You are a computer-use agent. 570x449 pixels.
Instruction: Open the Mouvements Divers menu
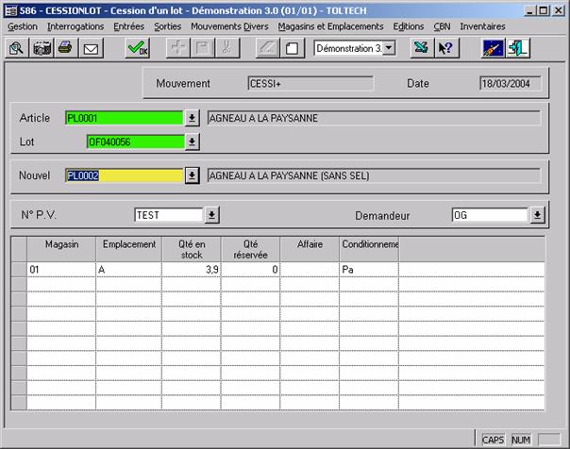pyautogui.click(x=228, y=26)
